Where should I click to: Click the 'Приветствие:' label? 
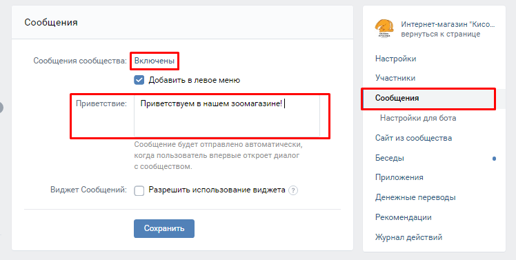coord(101,103)
